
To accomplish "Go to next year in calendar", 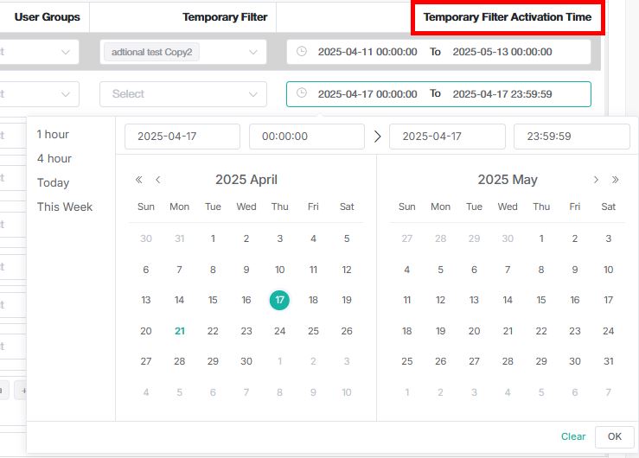I will tap(616, 180).
